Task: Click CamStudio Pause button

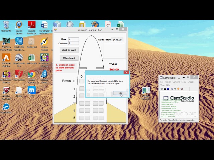Action: pyautogui.click(x=165, y=89)
